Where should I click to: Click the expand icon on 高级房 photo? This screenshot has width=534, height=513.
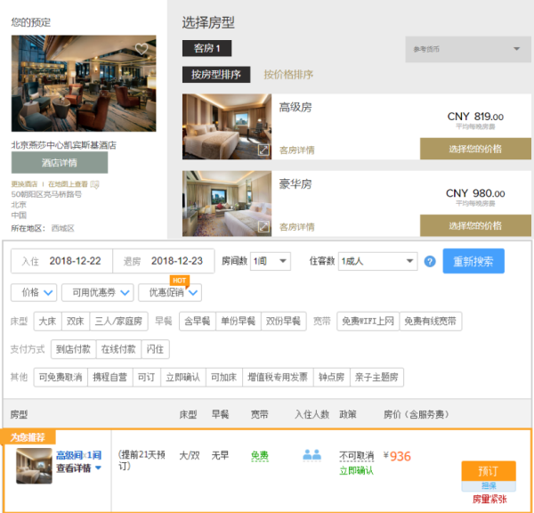(x=263, y=150)
